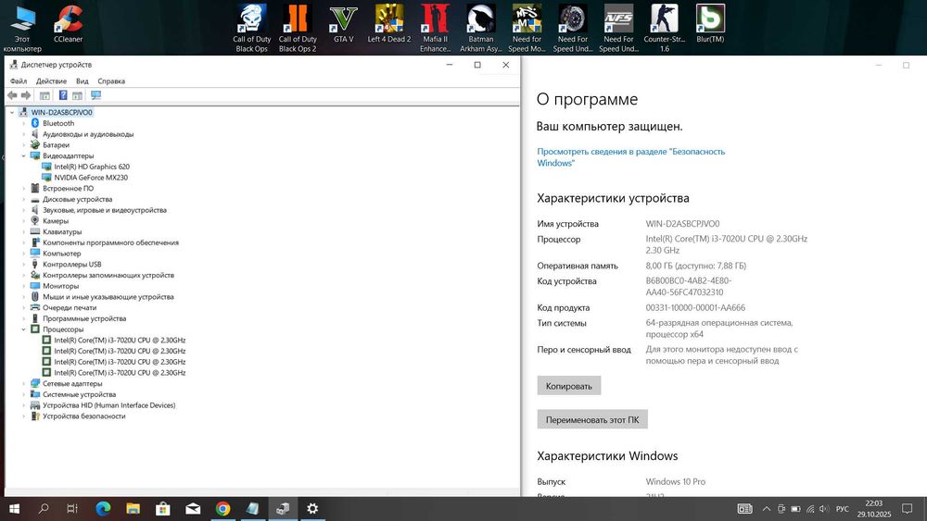Select the Blur(TM) desktop shortcut
The width and height of the screenshot is (927, 521).
(710, 24)
